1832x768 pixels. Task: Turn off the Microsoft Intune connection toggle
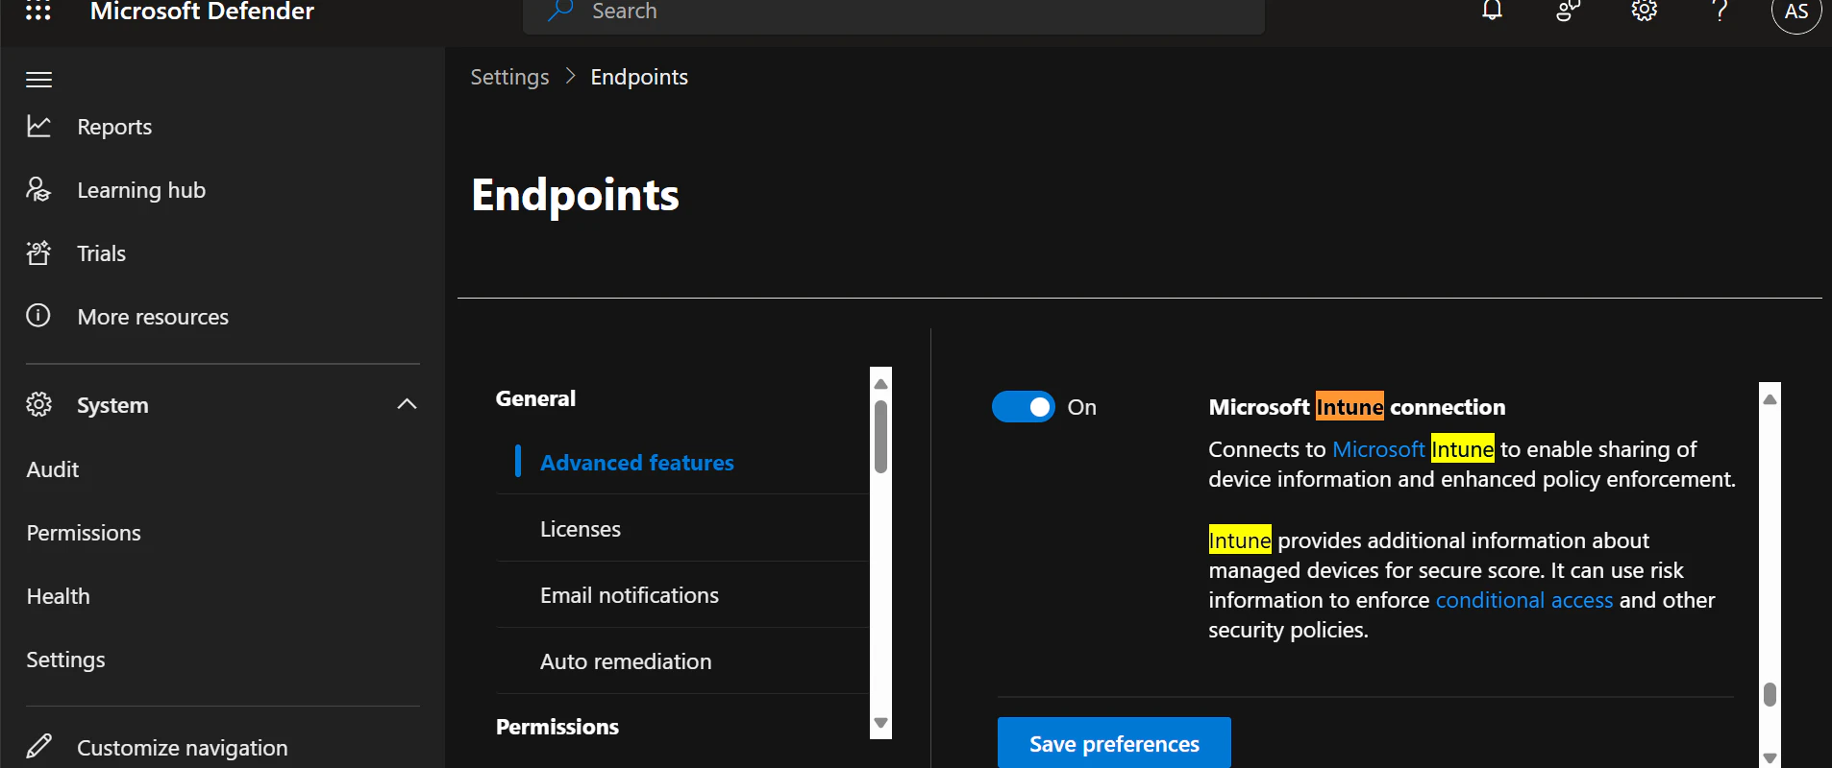(x=1023, y=407)
